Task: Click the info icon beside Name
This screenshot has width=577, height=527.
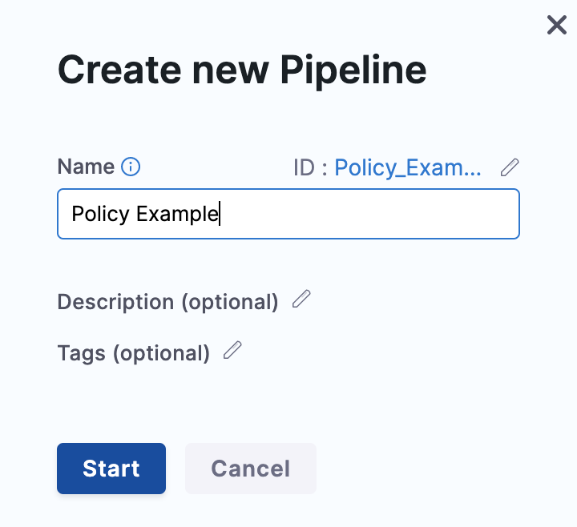Action: click(131, 167)
